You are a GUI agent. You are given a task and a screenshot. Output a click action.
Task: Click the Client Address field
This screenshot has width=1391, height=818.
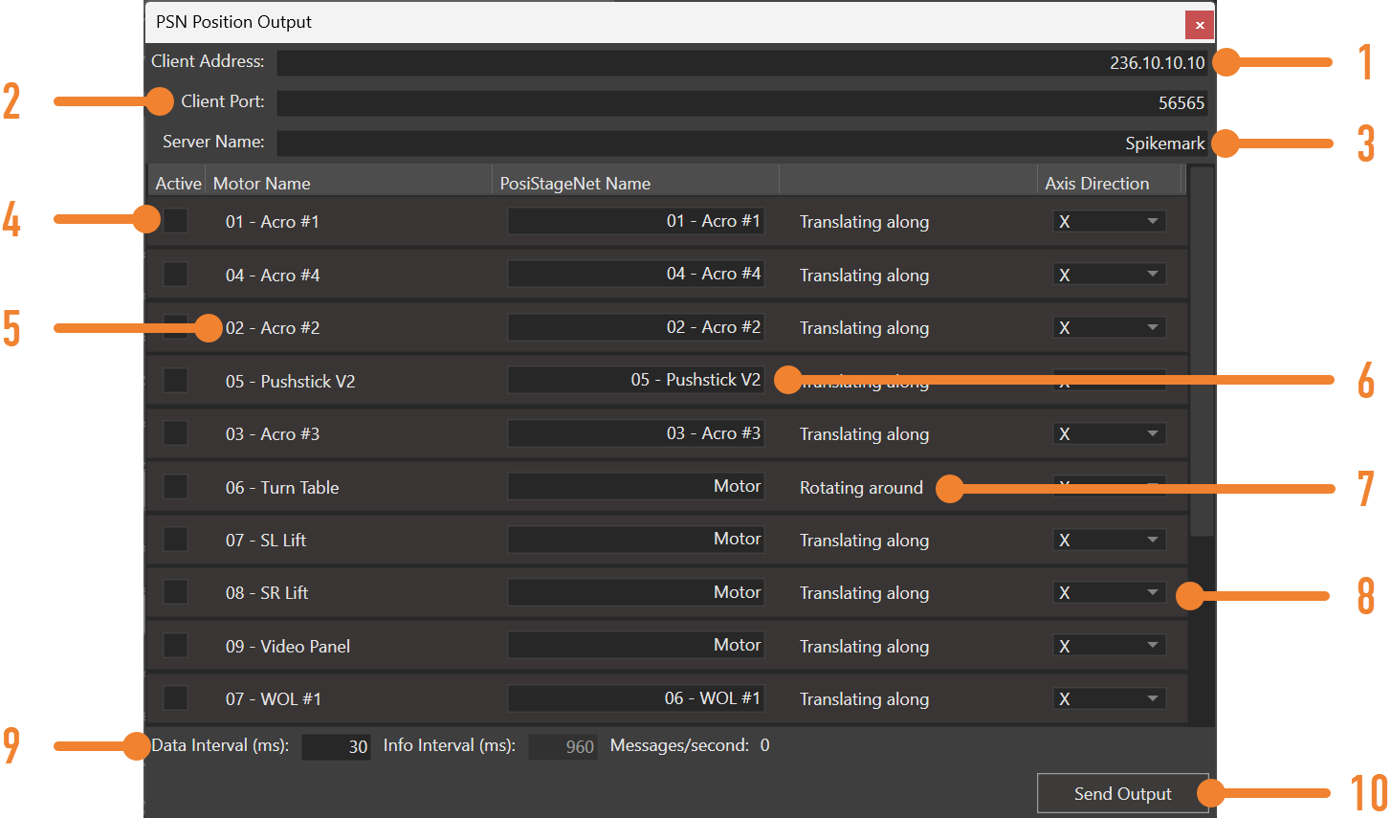coord(737,61)
